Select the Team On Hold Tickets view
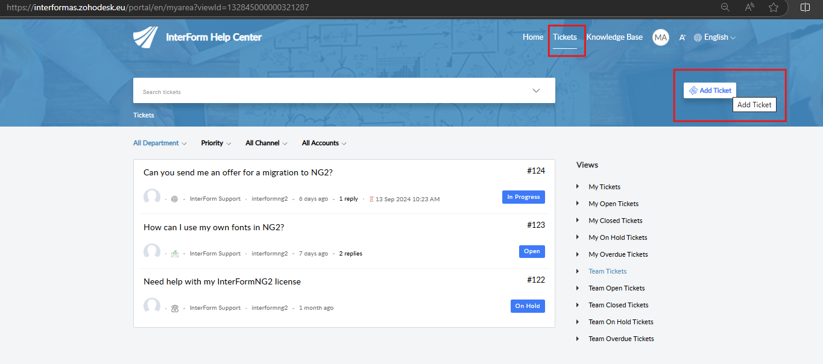The height and width of the screenshot is (364, 823). tap(621, 322)
